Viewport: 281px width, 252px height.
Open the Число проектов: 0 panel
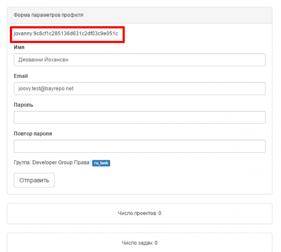[140, 213]
